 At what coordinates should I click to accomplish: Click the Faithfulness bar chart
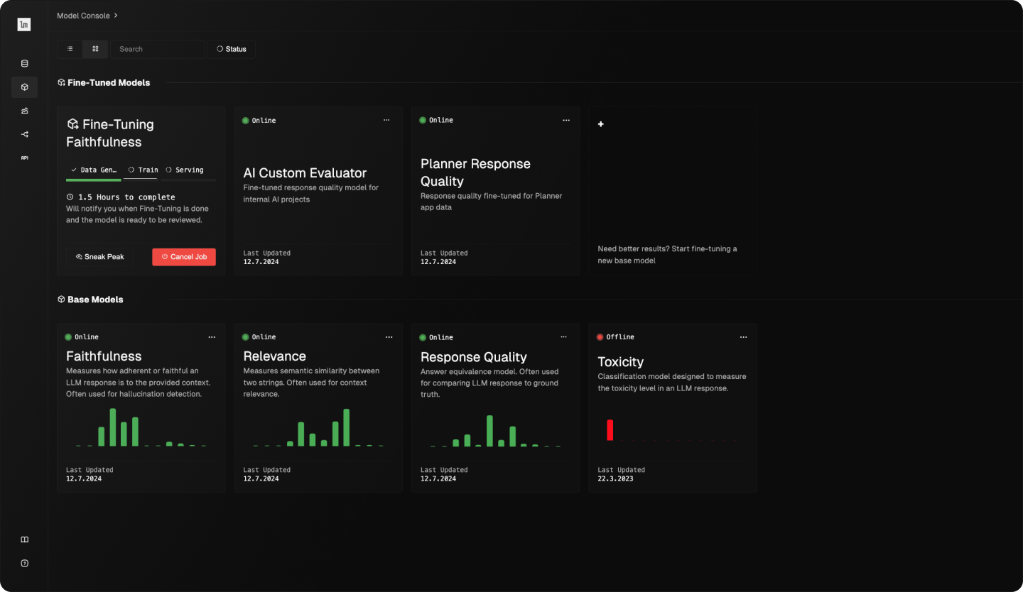point(141,427)
